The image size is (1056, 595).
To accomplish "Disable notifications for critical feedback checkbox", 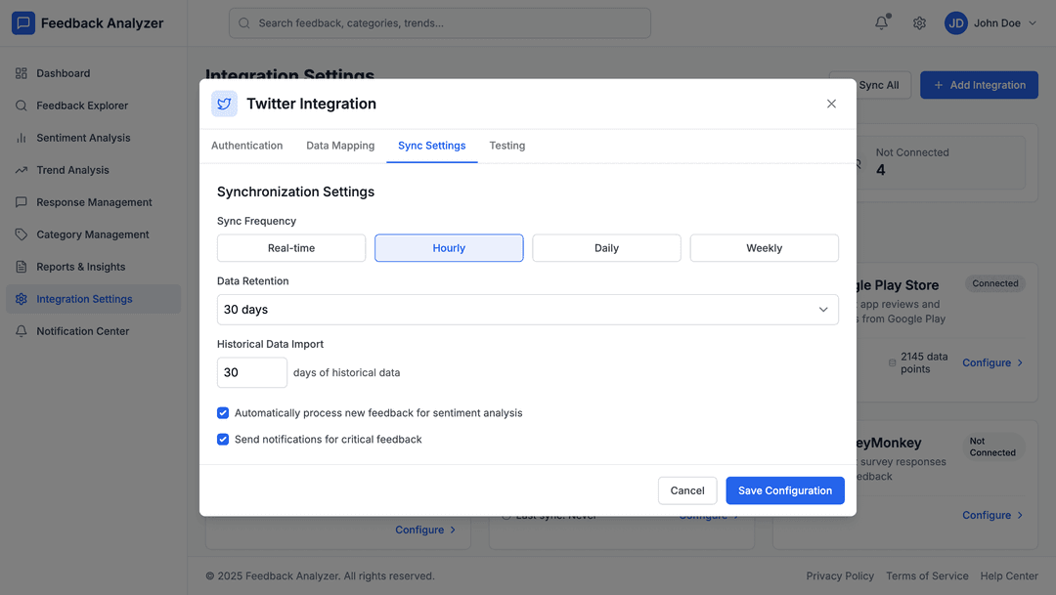I will click(x=223, y=440).
